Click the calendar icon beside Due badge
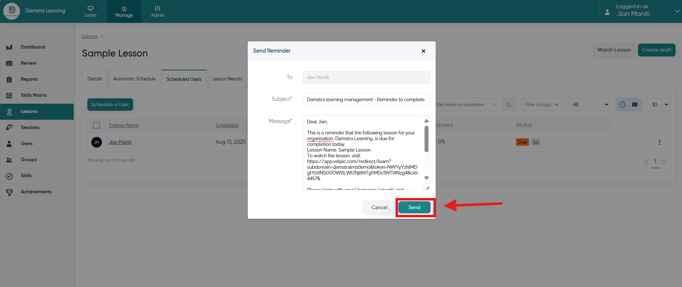Viewport: 682px width, 287px height. coord(536,142)
